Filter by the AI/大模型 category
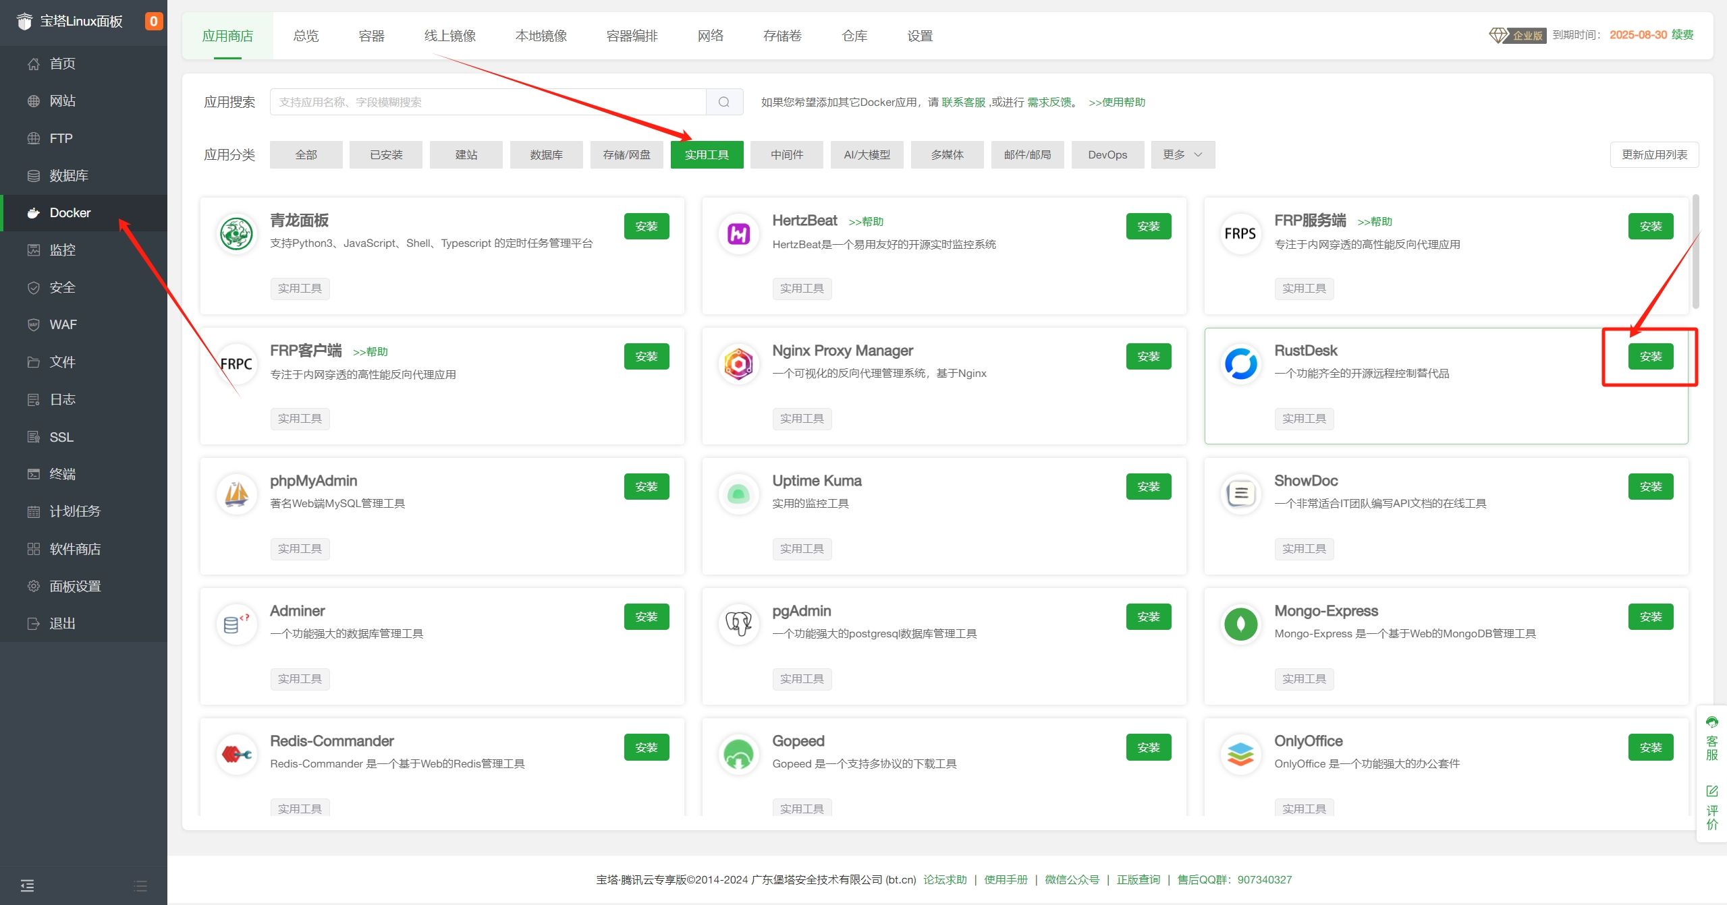The width and height of the screenshot is (1727, 905). [x=867, y=154]
